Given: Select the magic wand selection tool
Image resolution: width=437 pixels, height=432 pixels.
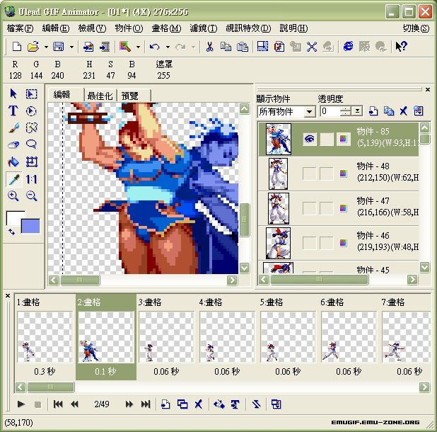Looking at the screenshot, I should (31, 127).
